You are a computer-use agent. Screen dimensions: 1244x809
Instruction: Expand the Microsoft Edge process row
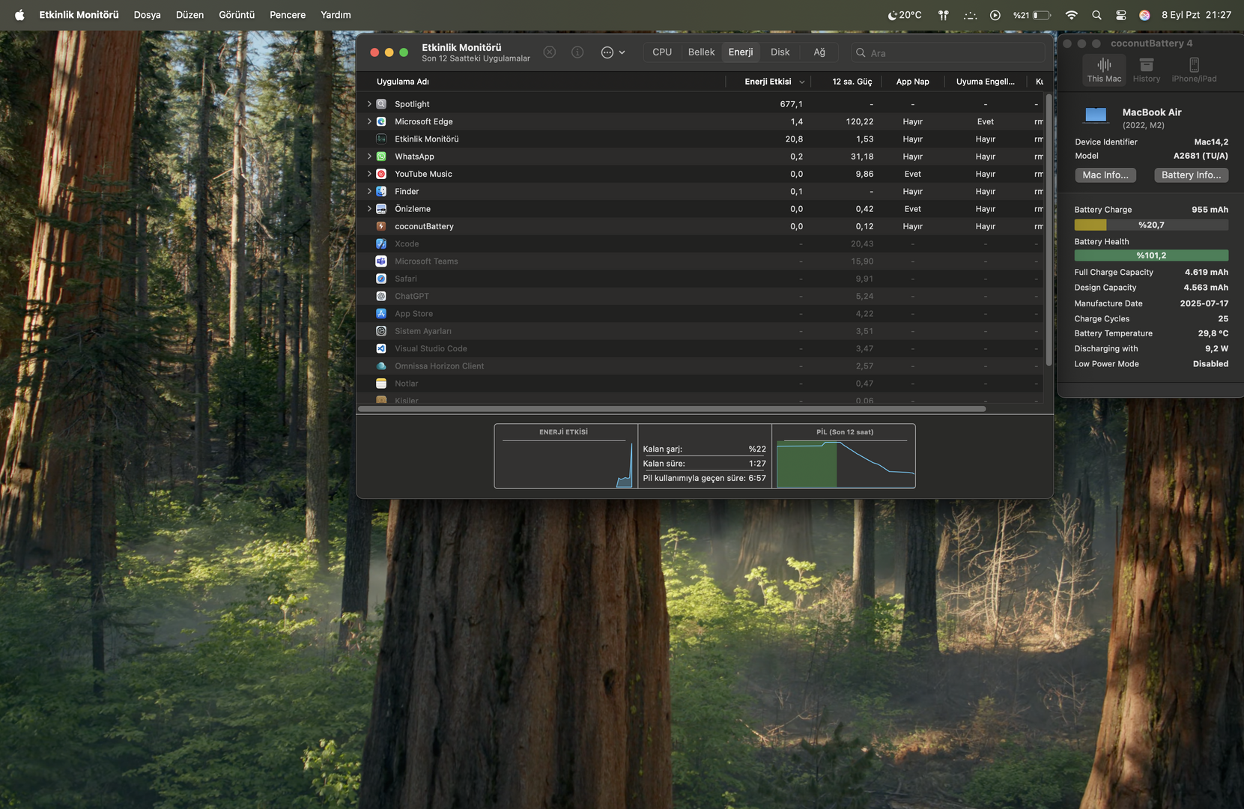369,121
